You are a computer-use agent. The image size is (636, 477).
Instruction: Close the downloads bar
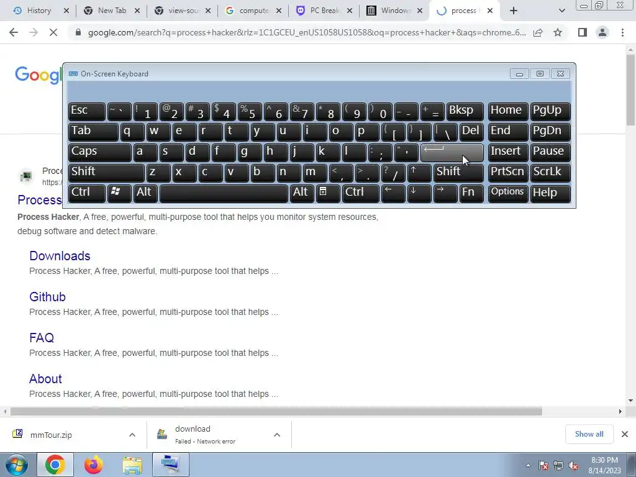[625, 434]
